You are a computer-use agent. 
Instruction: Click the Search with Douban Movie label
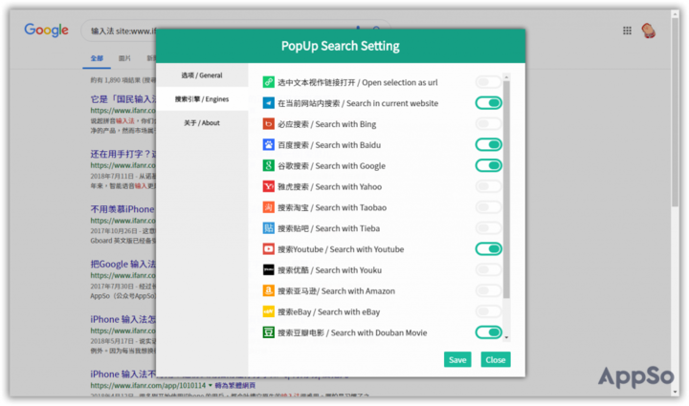[x=352, y=332]
